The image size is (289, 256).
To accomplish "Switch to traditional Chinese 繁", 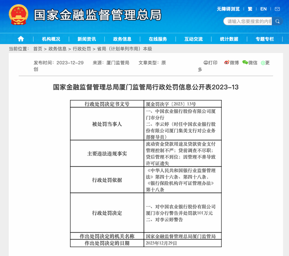I will pos(250,9).
